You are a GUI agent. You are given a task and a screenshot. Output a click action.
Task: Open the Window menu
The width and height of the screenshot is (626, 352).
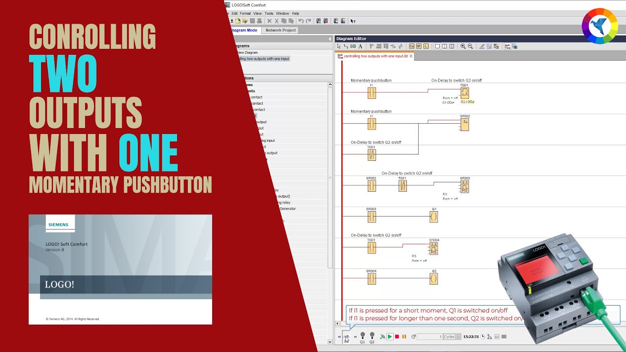(x=282, y=13)
